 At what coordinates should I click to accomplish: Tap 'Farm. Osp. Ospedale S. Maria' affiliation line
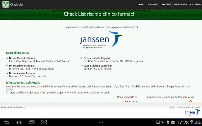coord(40,61)
